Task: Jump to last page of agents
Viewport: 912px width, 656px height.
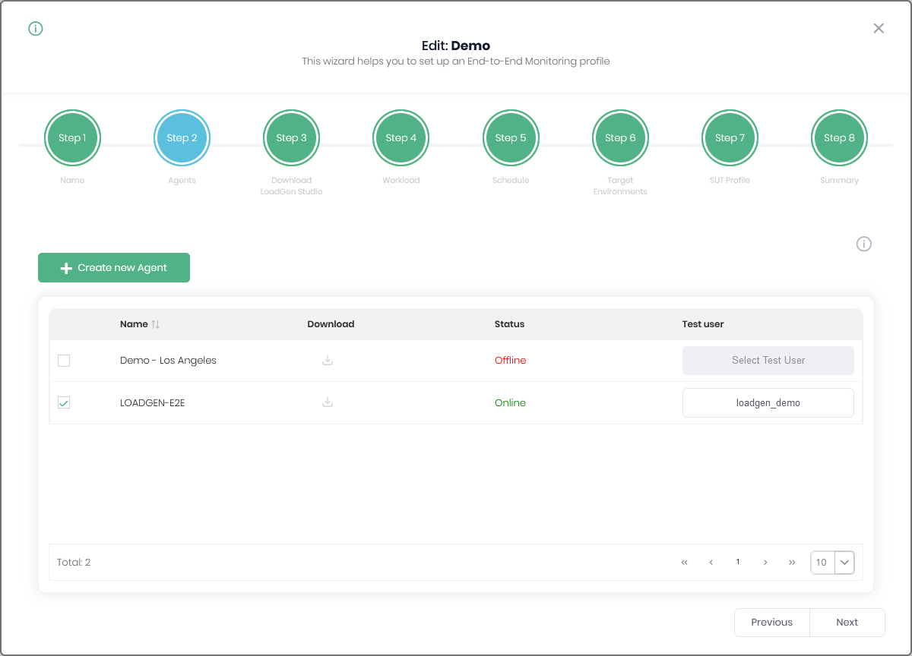Action: [792, 563]
